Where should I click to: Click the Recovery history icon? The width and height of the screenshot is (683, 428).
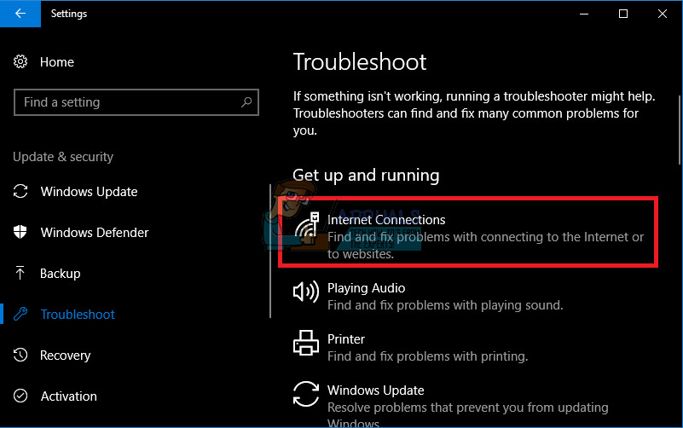click(21, 356)
